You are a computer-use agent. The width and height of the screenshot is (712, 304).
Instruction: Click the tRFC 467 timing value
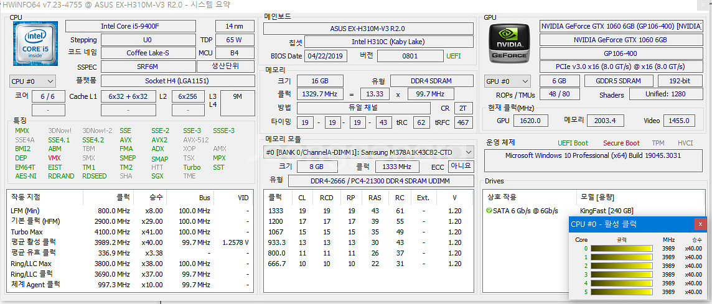[x=463, y=122]
